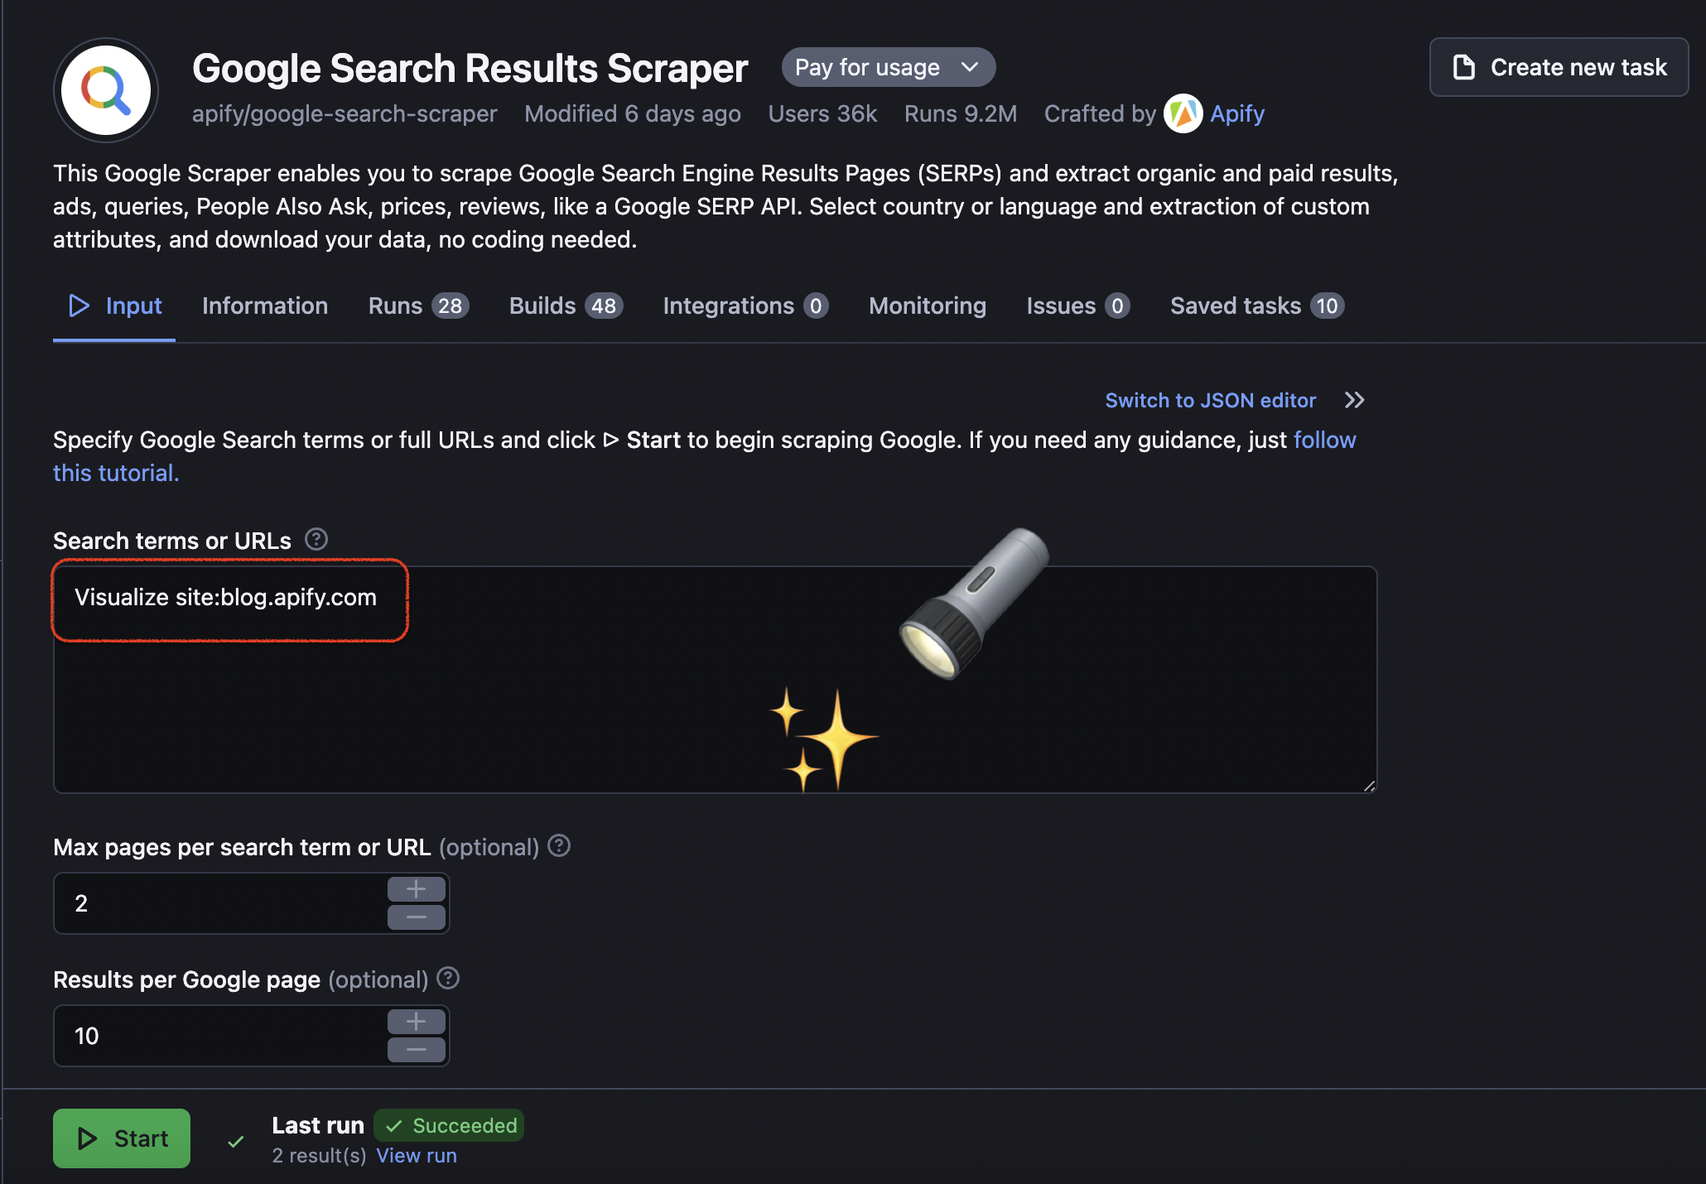Open the View run link

pyautogui.click(x=417, y=1156)
